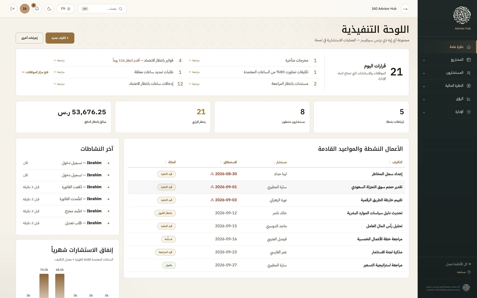Open the المشاريع sidebar item

click(447, 60)
